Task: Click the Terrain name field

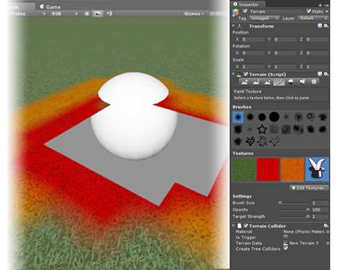Action: pyautogui.click(x=277, y=11)
